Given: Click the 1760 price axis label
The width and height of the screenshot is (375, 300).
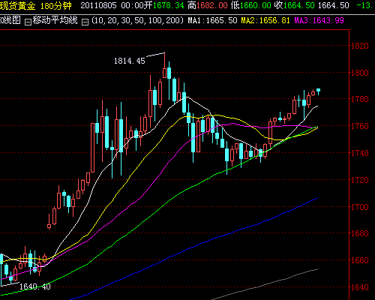Looking at the screenshot, I should point(360,126).
